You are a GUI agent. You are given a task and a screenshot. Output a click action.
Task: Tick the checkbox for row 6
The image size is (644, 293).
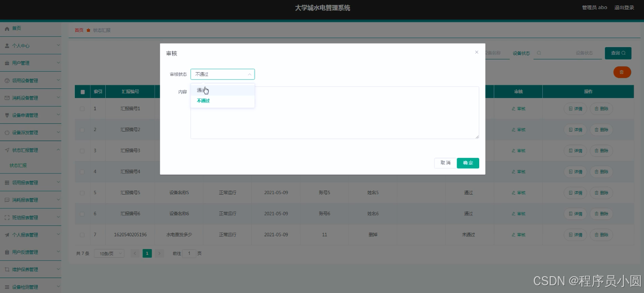82,214
